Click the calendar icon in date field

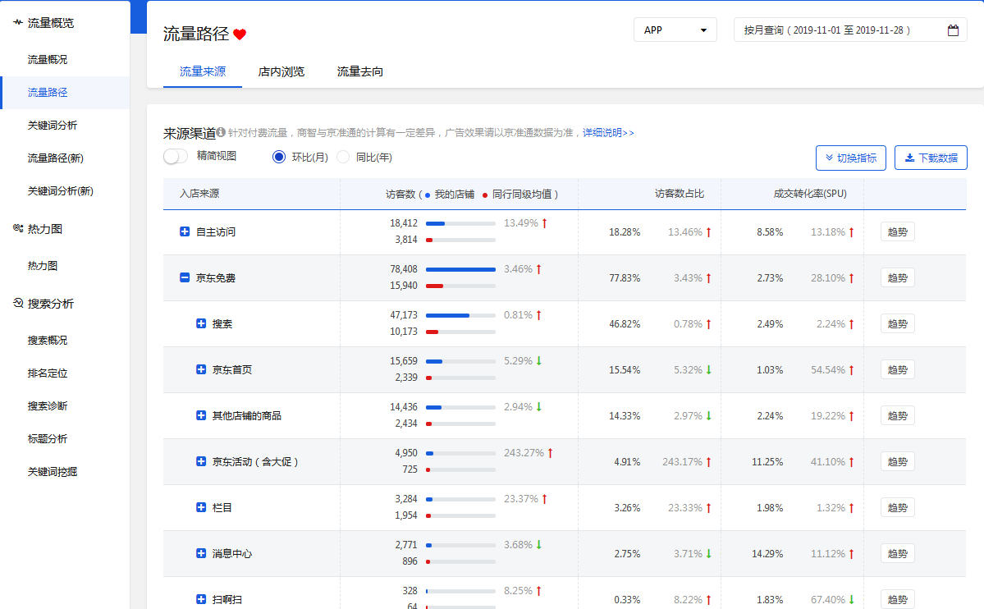pyautogui.click(x=953, y=30)
